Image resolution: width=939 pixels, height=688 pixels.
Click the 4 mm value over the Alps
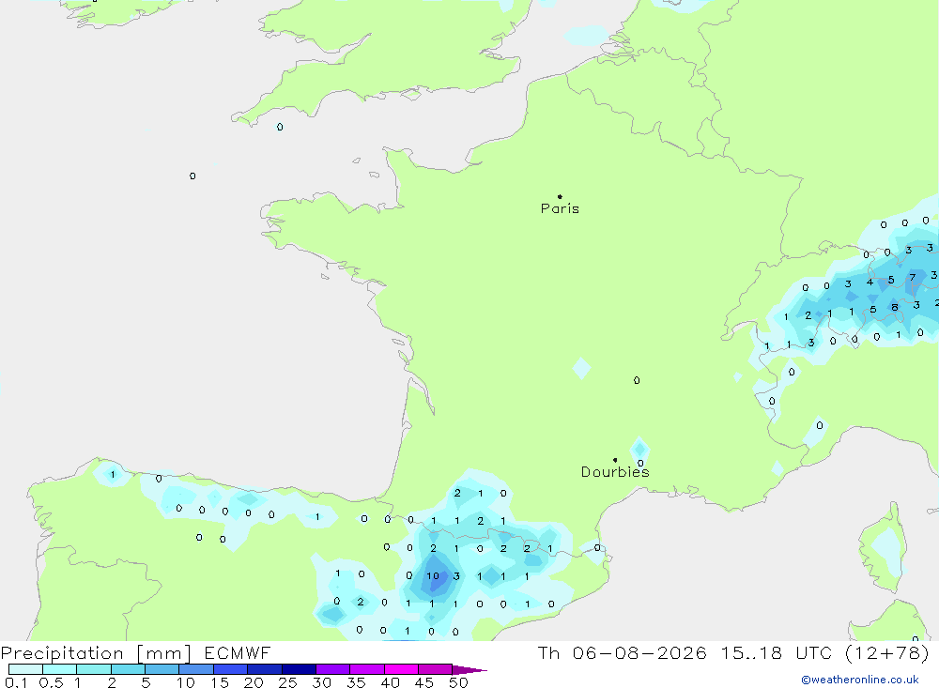(x=870, y=282)
